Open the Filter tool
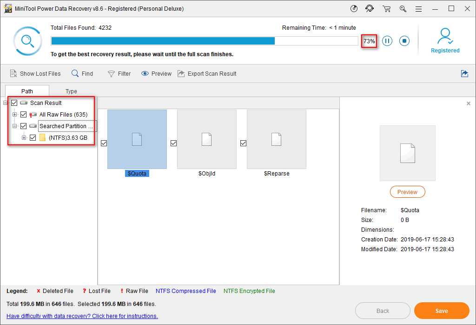The width and height of the screenshot is (476, 325). click(x=119, y=74)
